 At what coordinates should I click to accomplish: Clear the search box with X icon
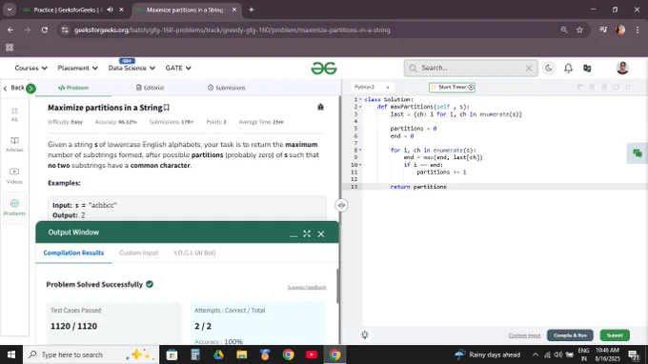coord(529,69)
